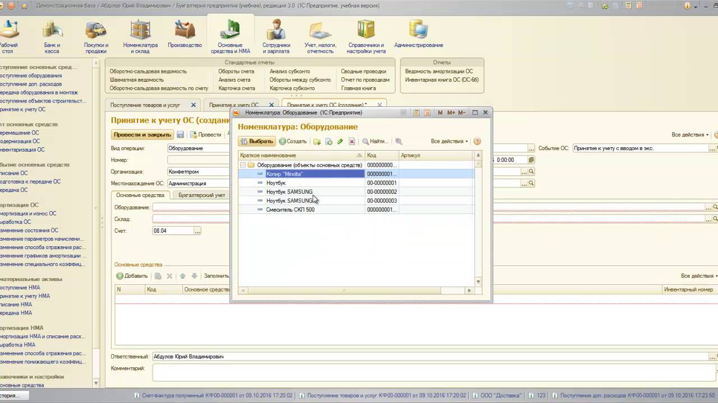The height and width of the screenshot is (403, 718).
Task: Click the calendar icon in dialog title bar
Action: [x=428, y=113]
